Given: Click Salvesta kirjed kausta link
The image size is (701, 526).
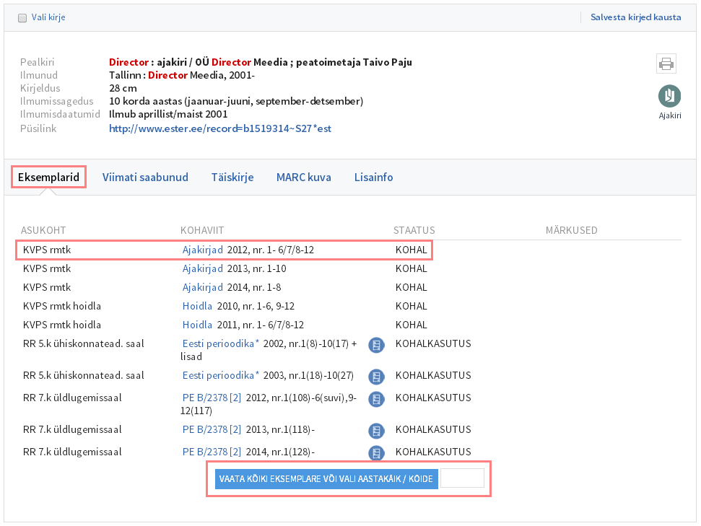Looking at the screenshot, I should 636,17.
